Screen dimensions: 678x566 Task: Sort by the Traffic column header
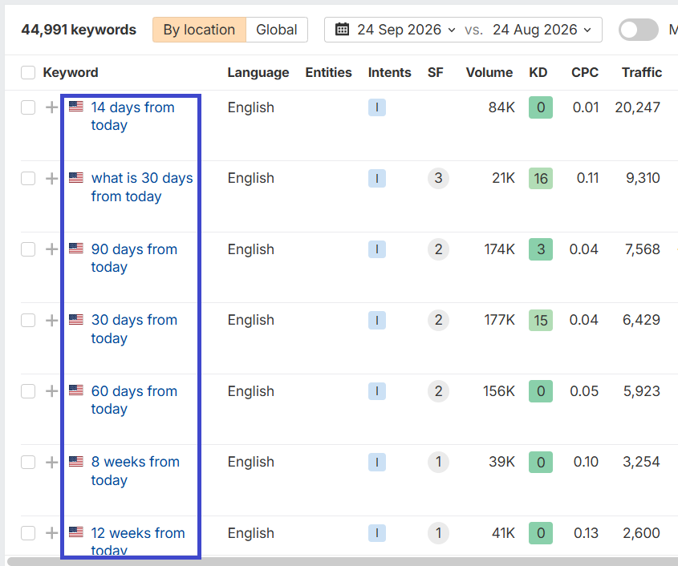(642, 72)
